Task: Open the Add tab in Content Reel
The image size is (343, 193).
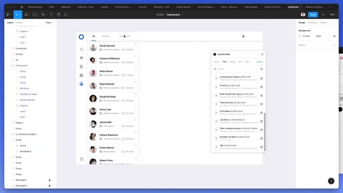Action: 247,62
